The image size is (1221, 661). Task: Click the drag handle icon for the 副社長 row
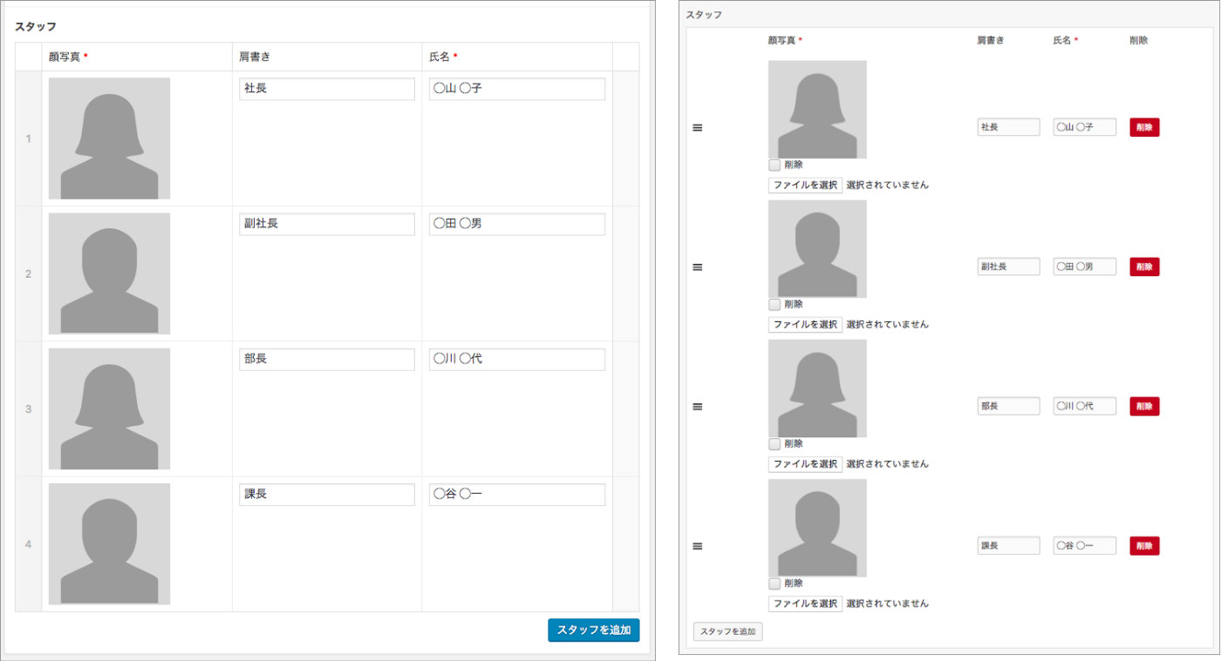click(698, 267)
